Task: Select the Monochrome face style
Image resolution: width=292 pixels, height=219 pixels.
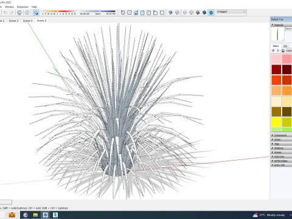Action: [211, 13]
